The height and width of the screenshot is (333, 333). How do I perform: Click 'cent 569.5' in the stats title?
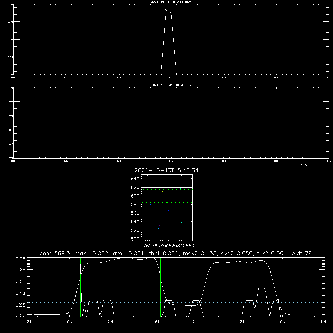click(54, 253)
